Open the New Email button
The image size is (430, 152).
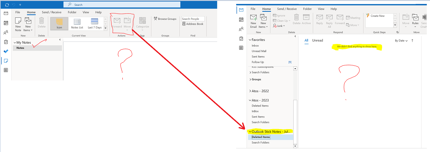[x=253, y=21]
